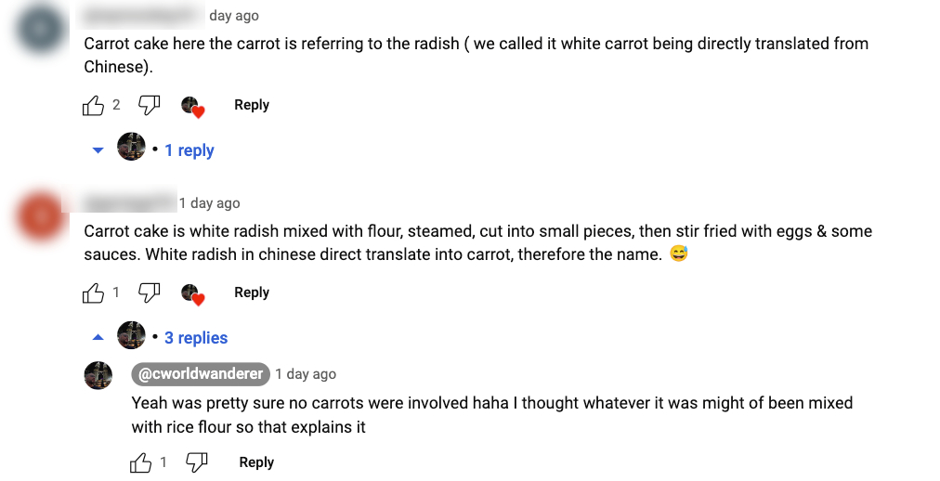The image size is (940, 481).
Task: Click the '1 day ago' timestamp on reply
Action: pos(306,374)
